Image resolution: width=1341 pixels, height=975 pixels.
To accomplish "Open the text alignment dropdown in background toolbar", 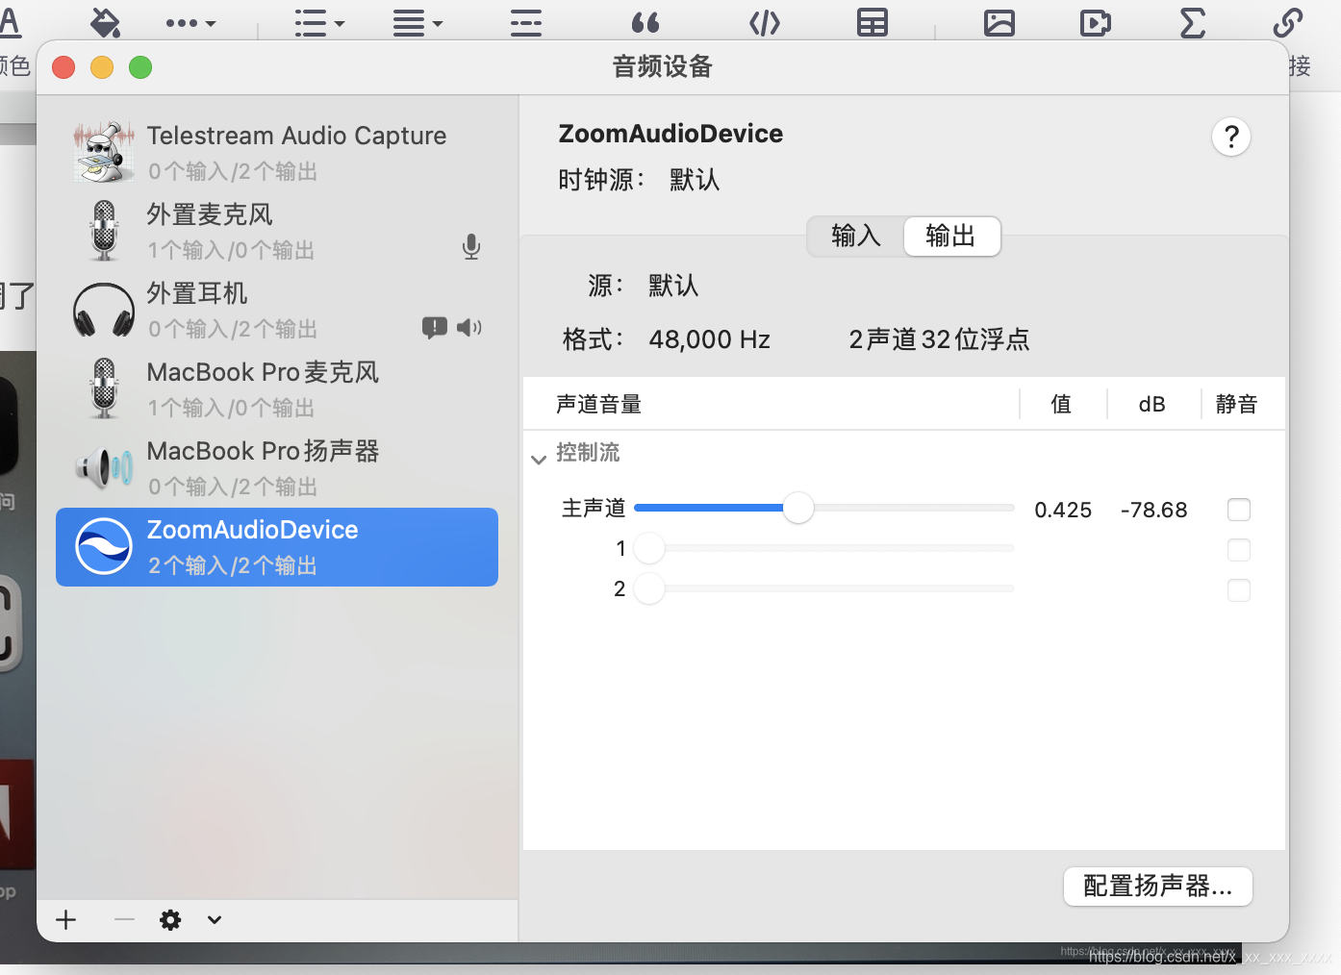I will [417, 23].
